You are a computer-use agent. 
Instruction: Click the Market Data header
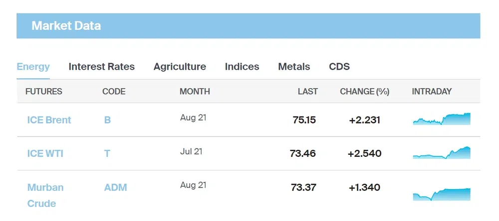pyautogui.click(x=66, y=26)
